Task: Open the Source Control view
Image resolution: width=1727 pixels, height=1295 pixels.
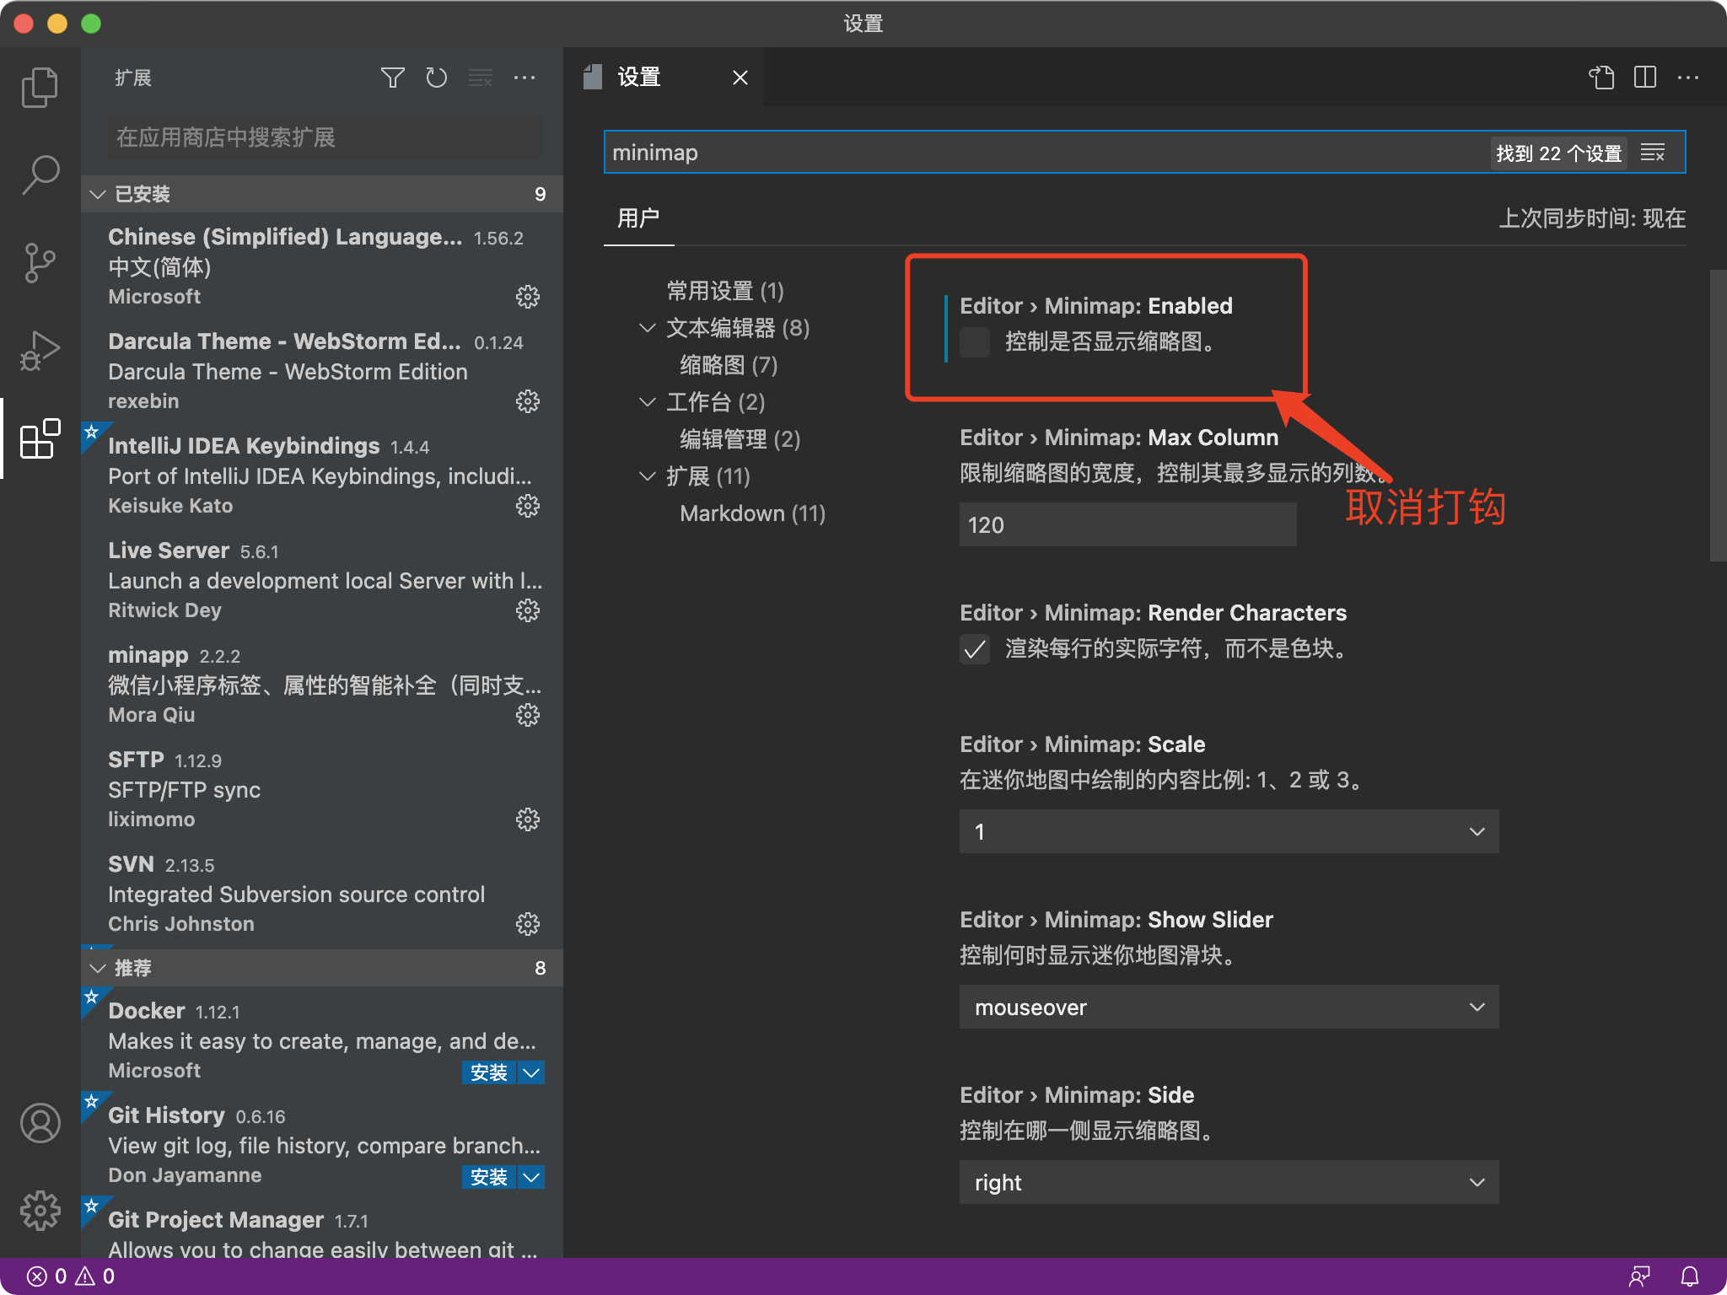Action: (40, 261)
